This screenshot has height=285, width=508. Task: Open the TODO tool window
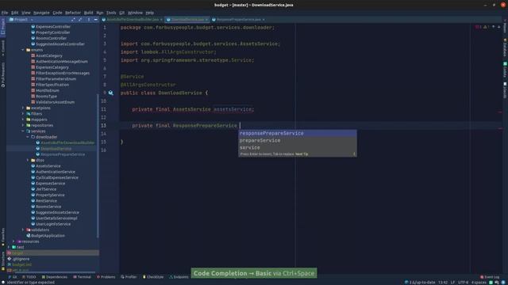(x=29, y=277)
